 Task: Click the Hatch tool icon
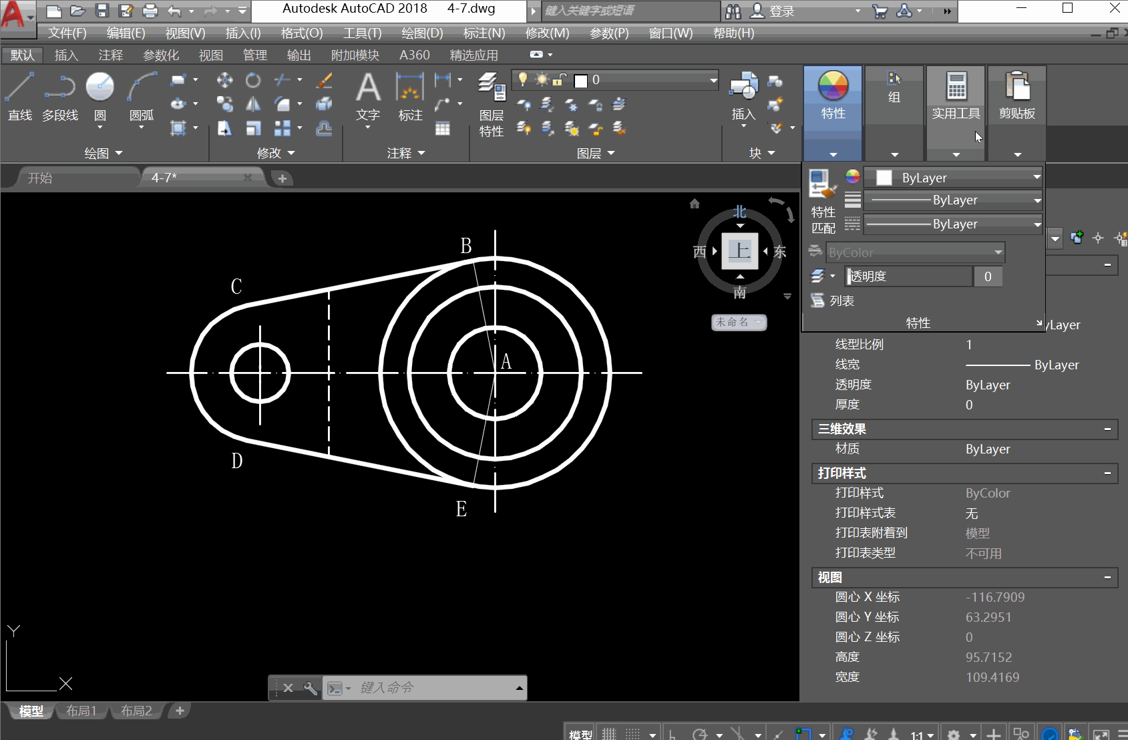178,128
